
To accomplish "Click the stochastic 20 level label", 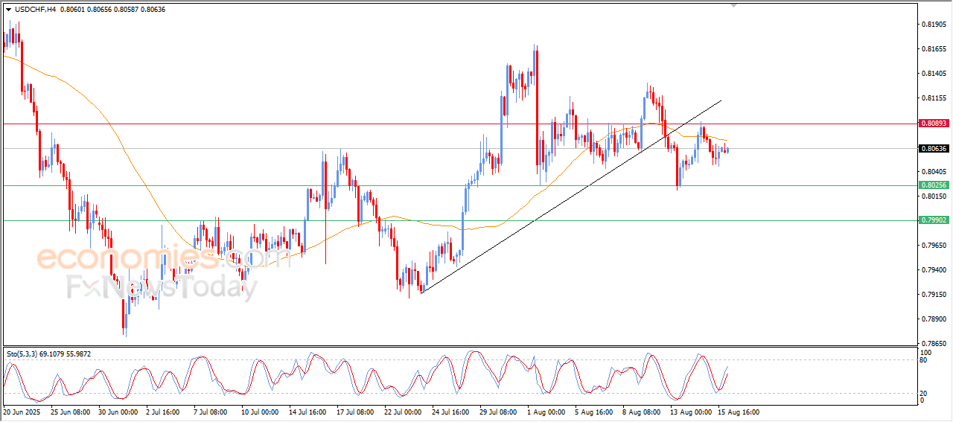I will tap(925, 393).
